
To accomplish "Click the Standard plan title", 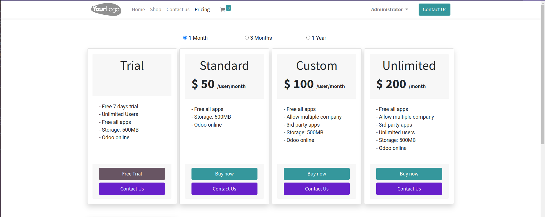I will pyautogui.click(x=224, y=65).
